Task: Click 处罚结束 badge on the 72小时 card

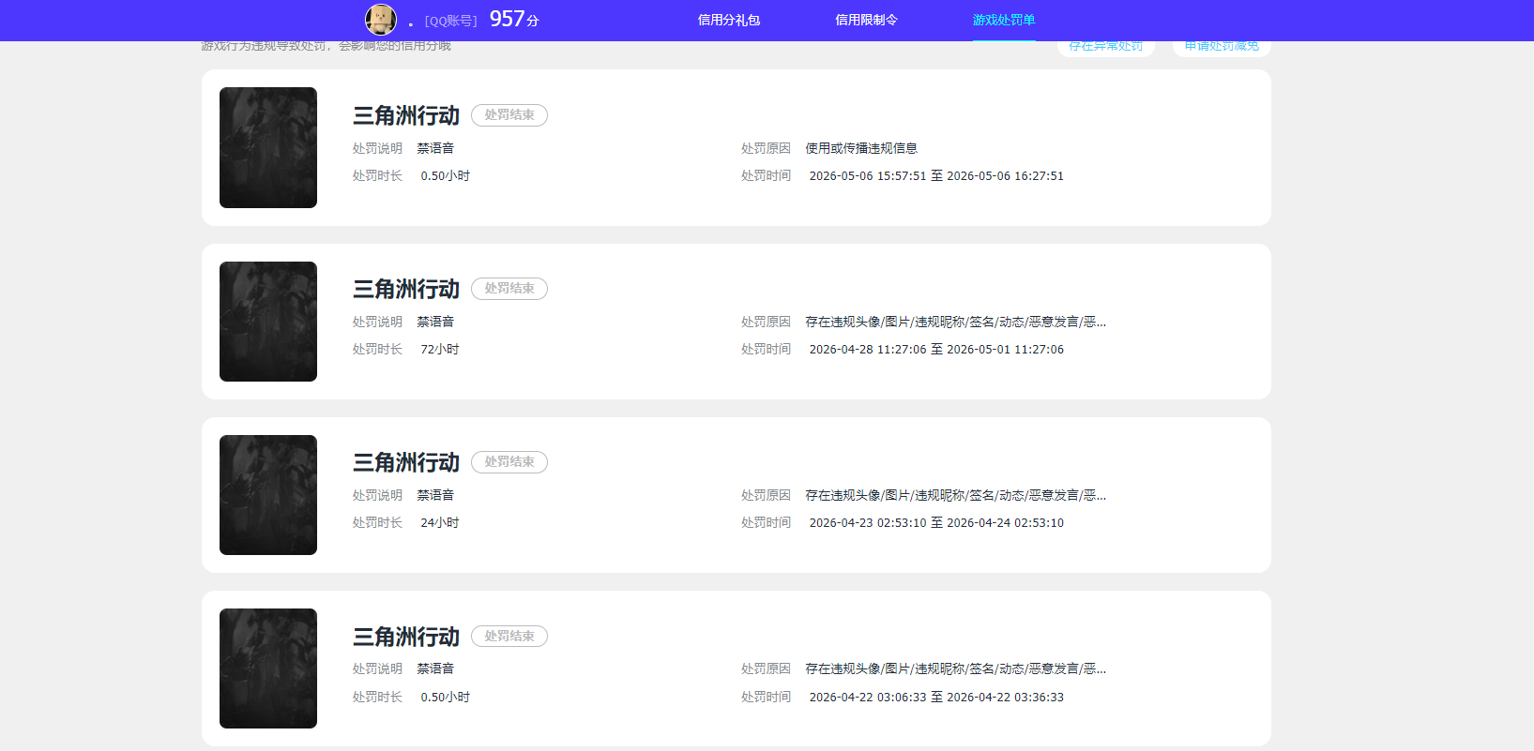Action: pos(509,289)
